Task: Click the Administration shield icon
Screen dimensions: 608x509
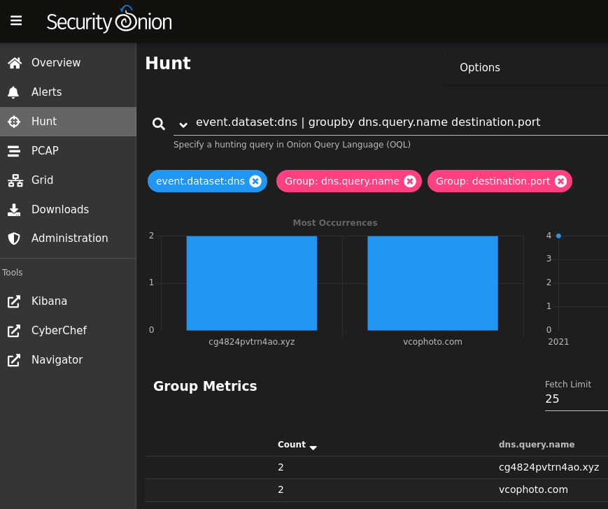Action: click(x=14, y=238)
